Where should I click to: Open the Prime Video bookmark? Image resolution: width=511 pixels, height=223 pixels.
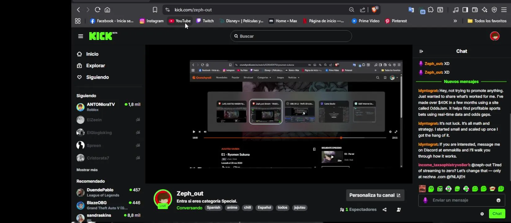(366, 21)
